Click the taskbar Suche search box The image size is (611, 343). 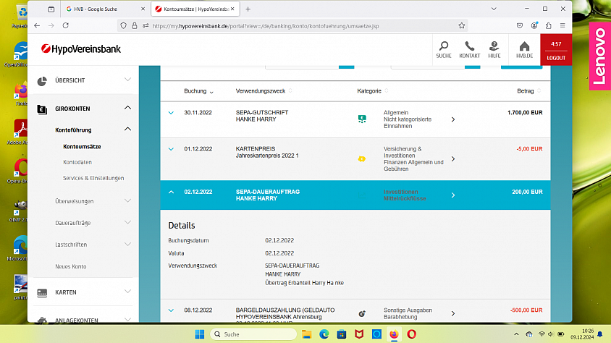point(253,334)
